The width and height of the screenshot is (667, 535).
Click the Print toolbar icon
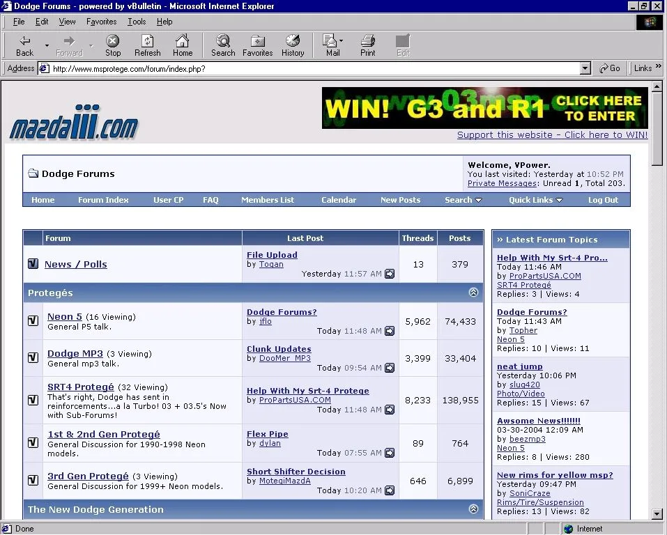367,41
